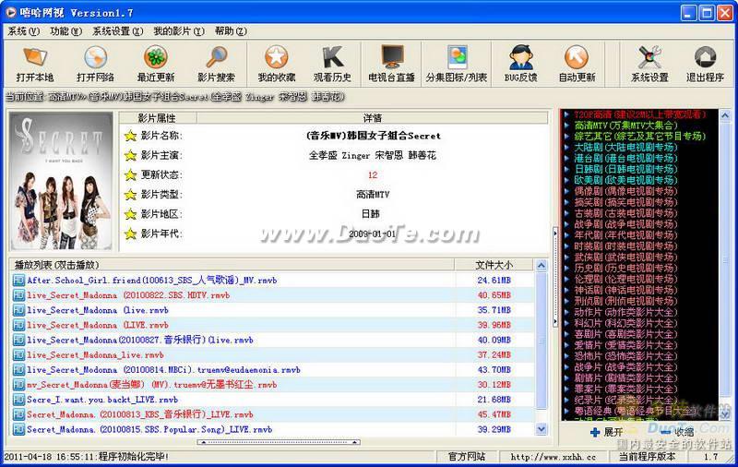Click playlist scrollbar up arrow

542,266
